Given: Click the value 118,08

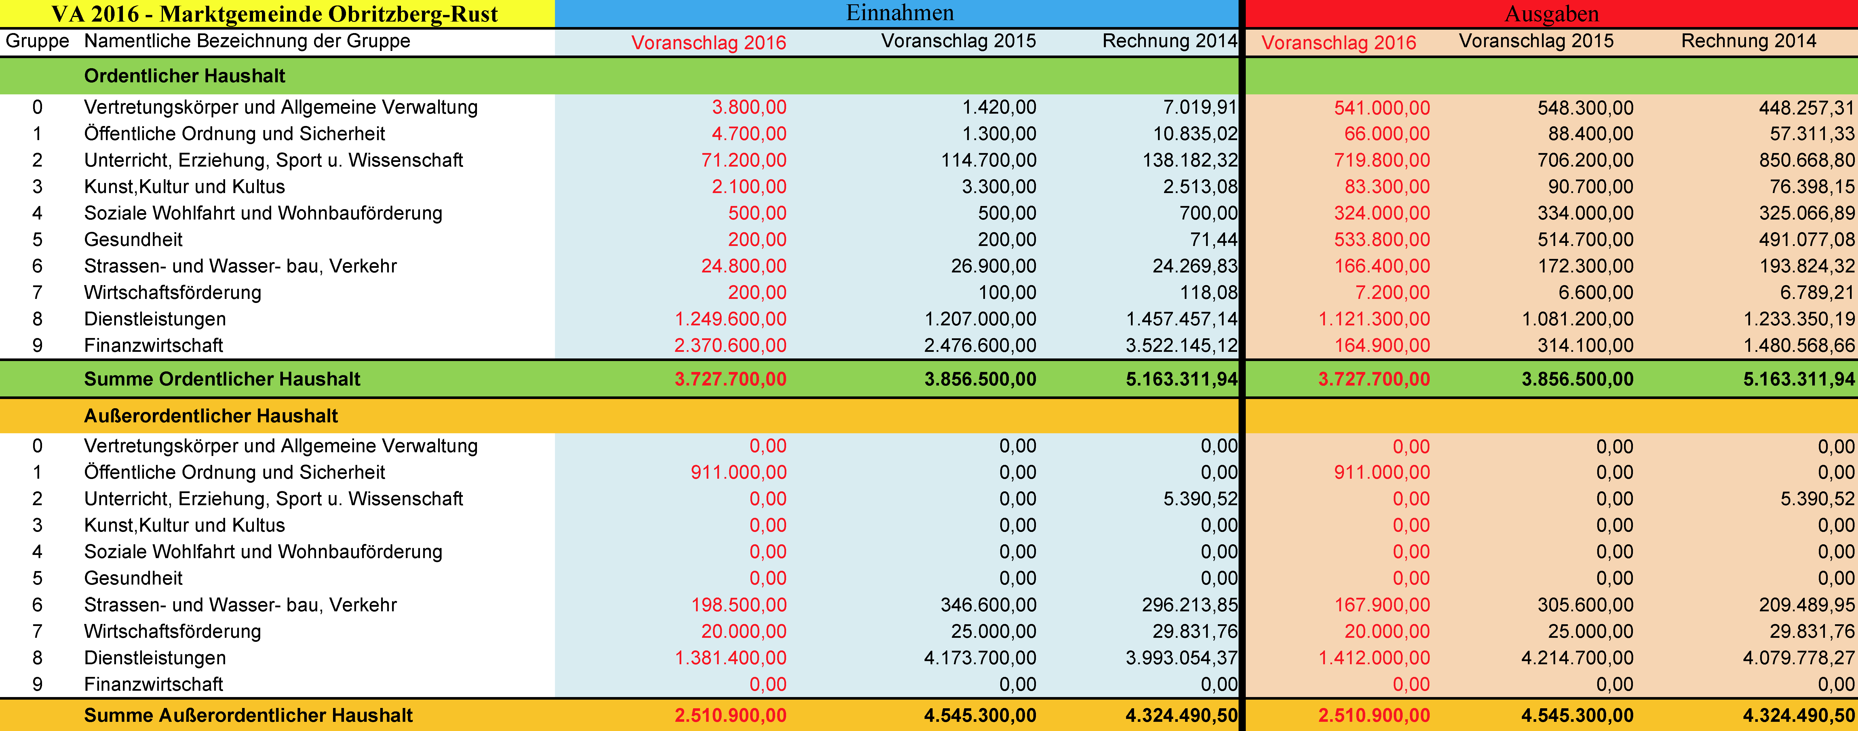Looking at the screenshot, I should (x=1209, y=293).
